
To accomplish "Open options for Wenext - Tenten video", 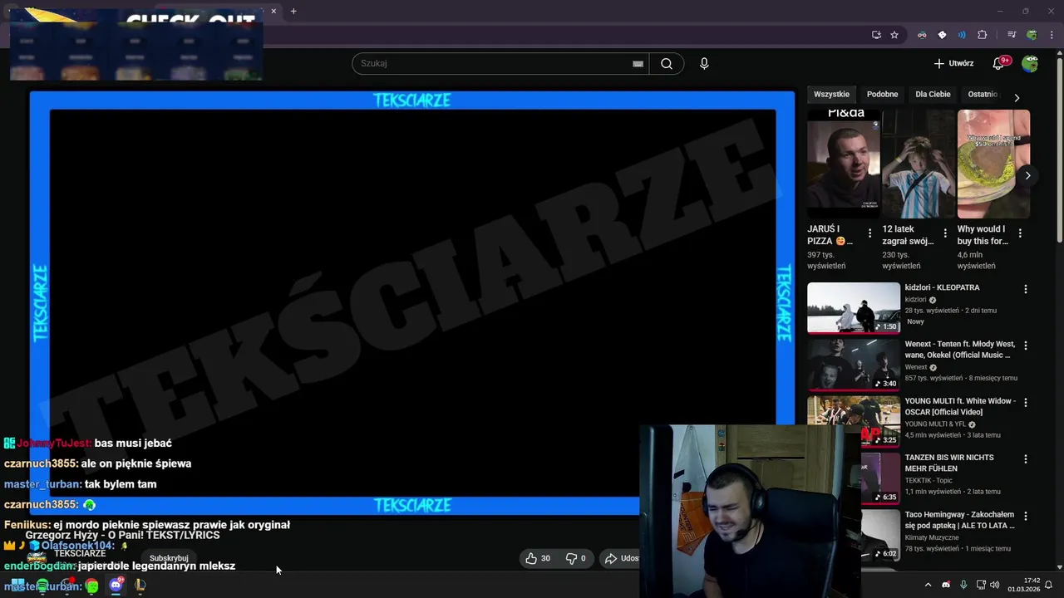I will click(1025, 346).
